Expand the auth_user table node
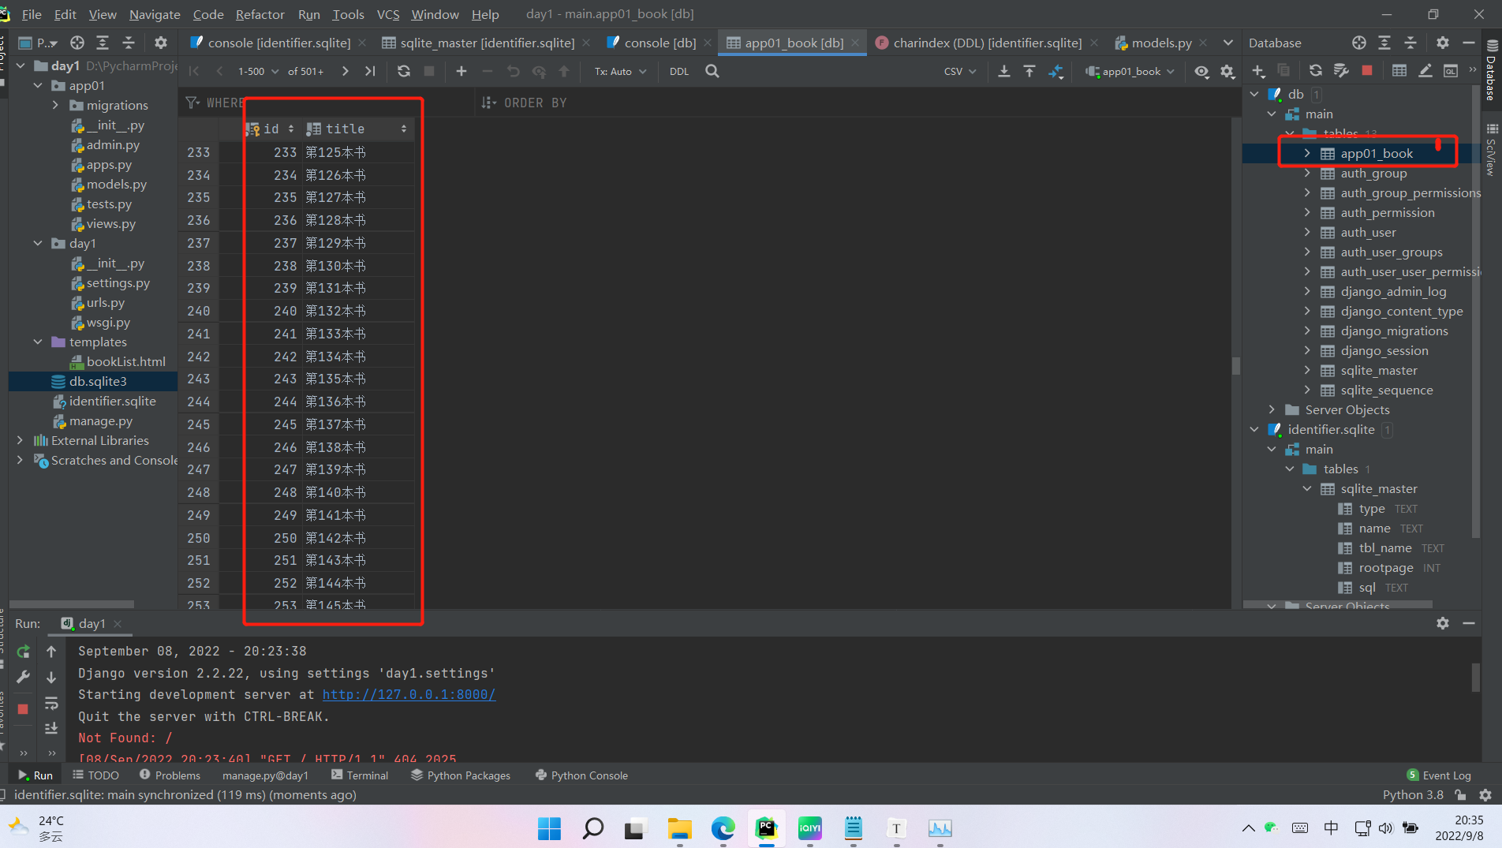Screen dimensions: 1502x848 tap(1306, 232)
